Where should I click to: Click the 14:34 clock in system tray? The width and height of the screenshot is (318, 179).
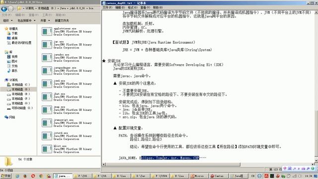pos(308,176)
